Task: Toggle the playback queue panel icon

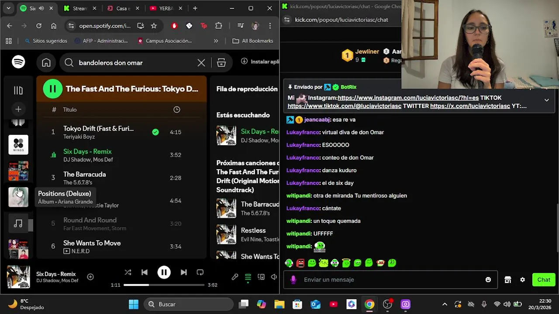Action: click(248, 277)
